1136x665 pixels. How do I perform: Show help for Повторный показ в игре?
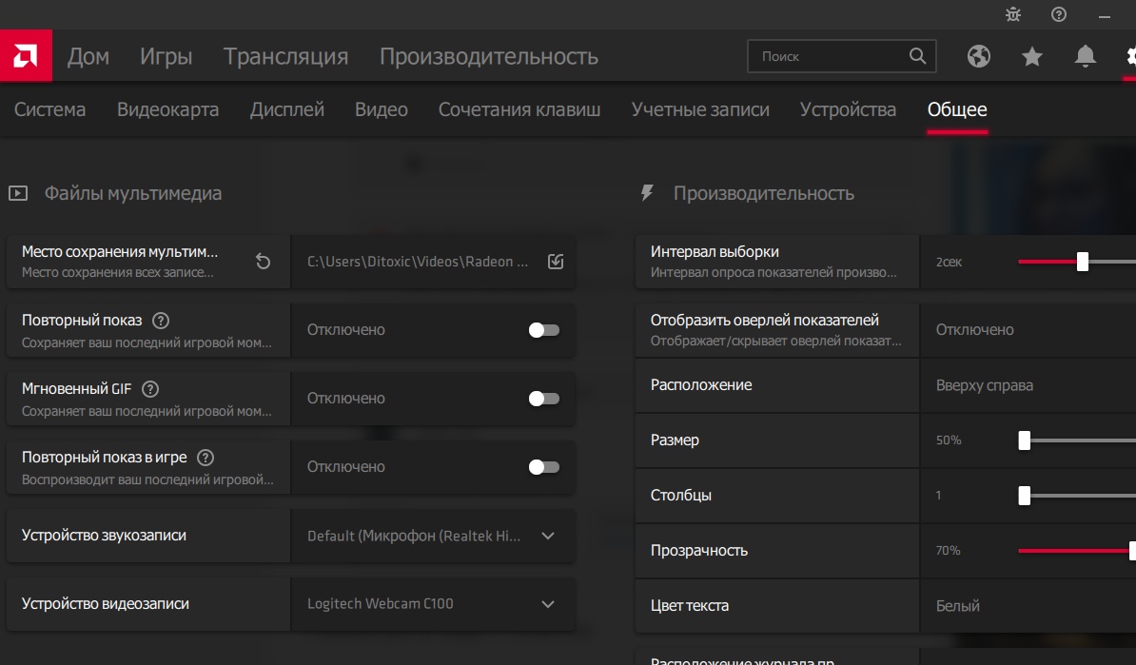206,457
